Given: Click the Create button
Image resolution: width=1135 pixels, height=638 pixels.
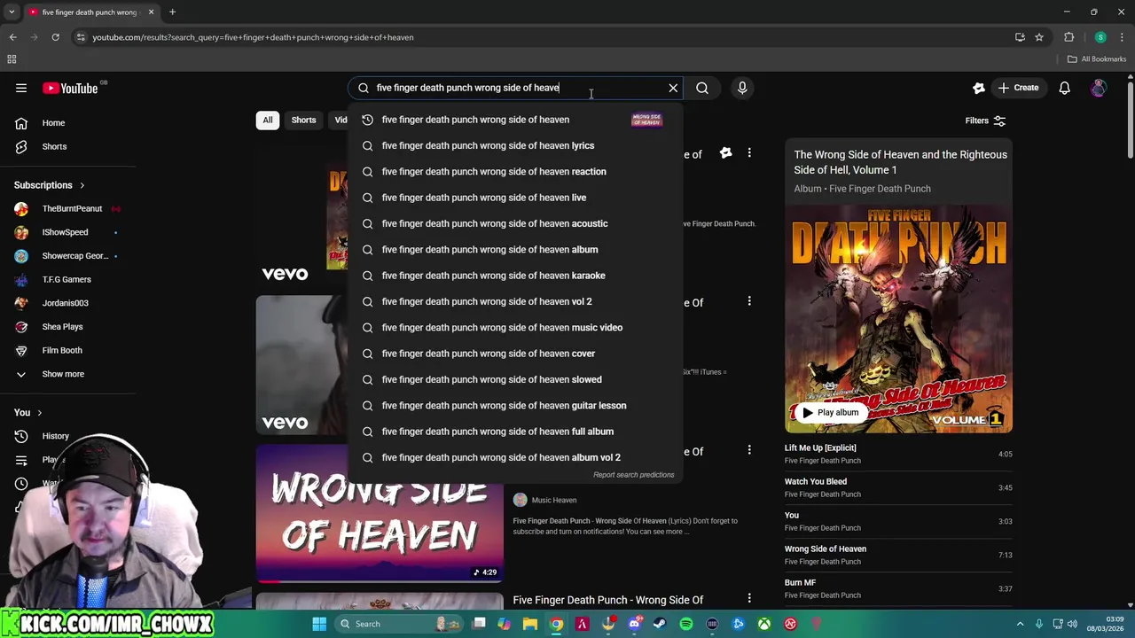Looking at the screenshot, I should click(1018, 88).
